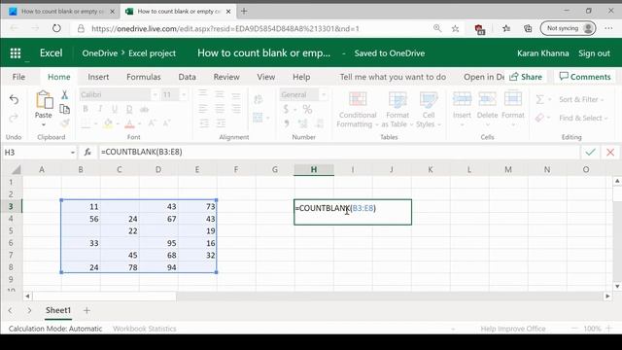622x350 pixels.
Task: Click the Cut scissors icon
Action: point(64,95)
